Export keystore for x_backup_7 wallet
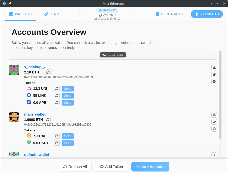The width and height of the screenshot is (228, 174). (214, 67)
